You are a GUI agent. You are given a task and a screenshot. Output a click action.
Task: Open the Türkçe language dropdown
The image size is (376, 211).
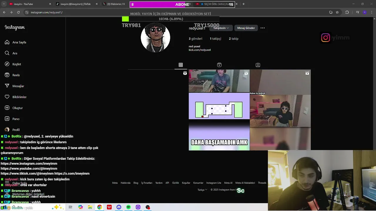[x=202, y=190]
